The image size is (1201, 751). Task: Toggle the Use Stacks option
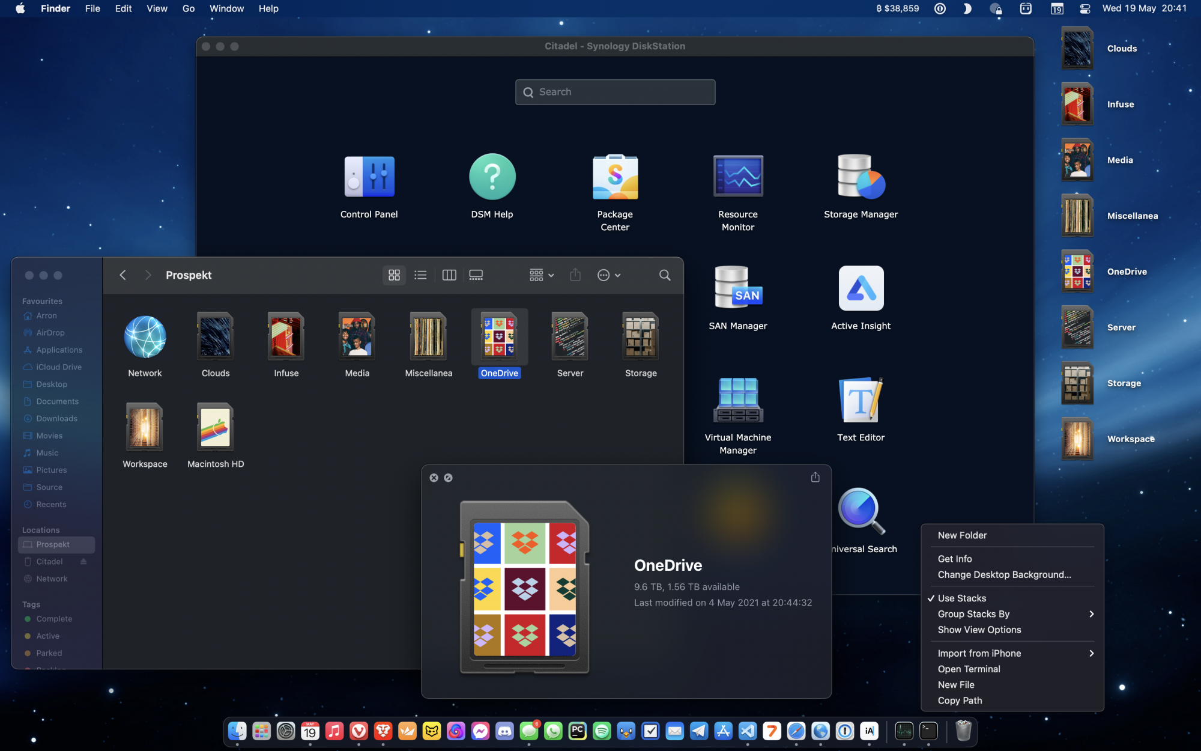pos(961,598)
